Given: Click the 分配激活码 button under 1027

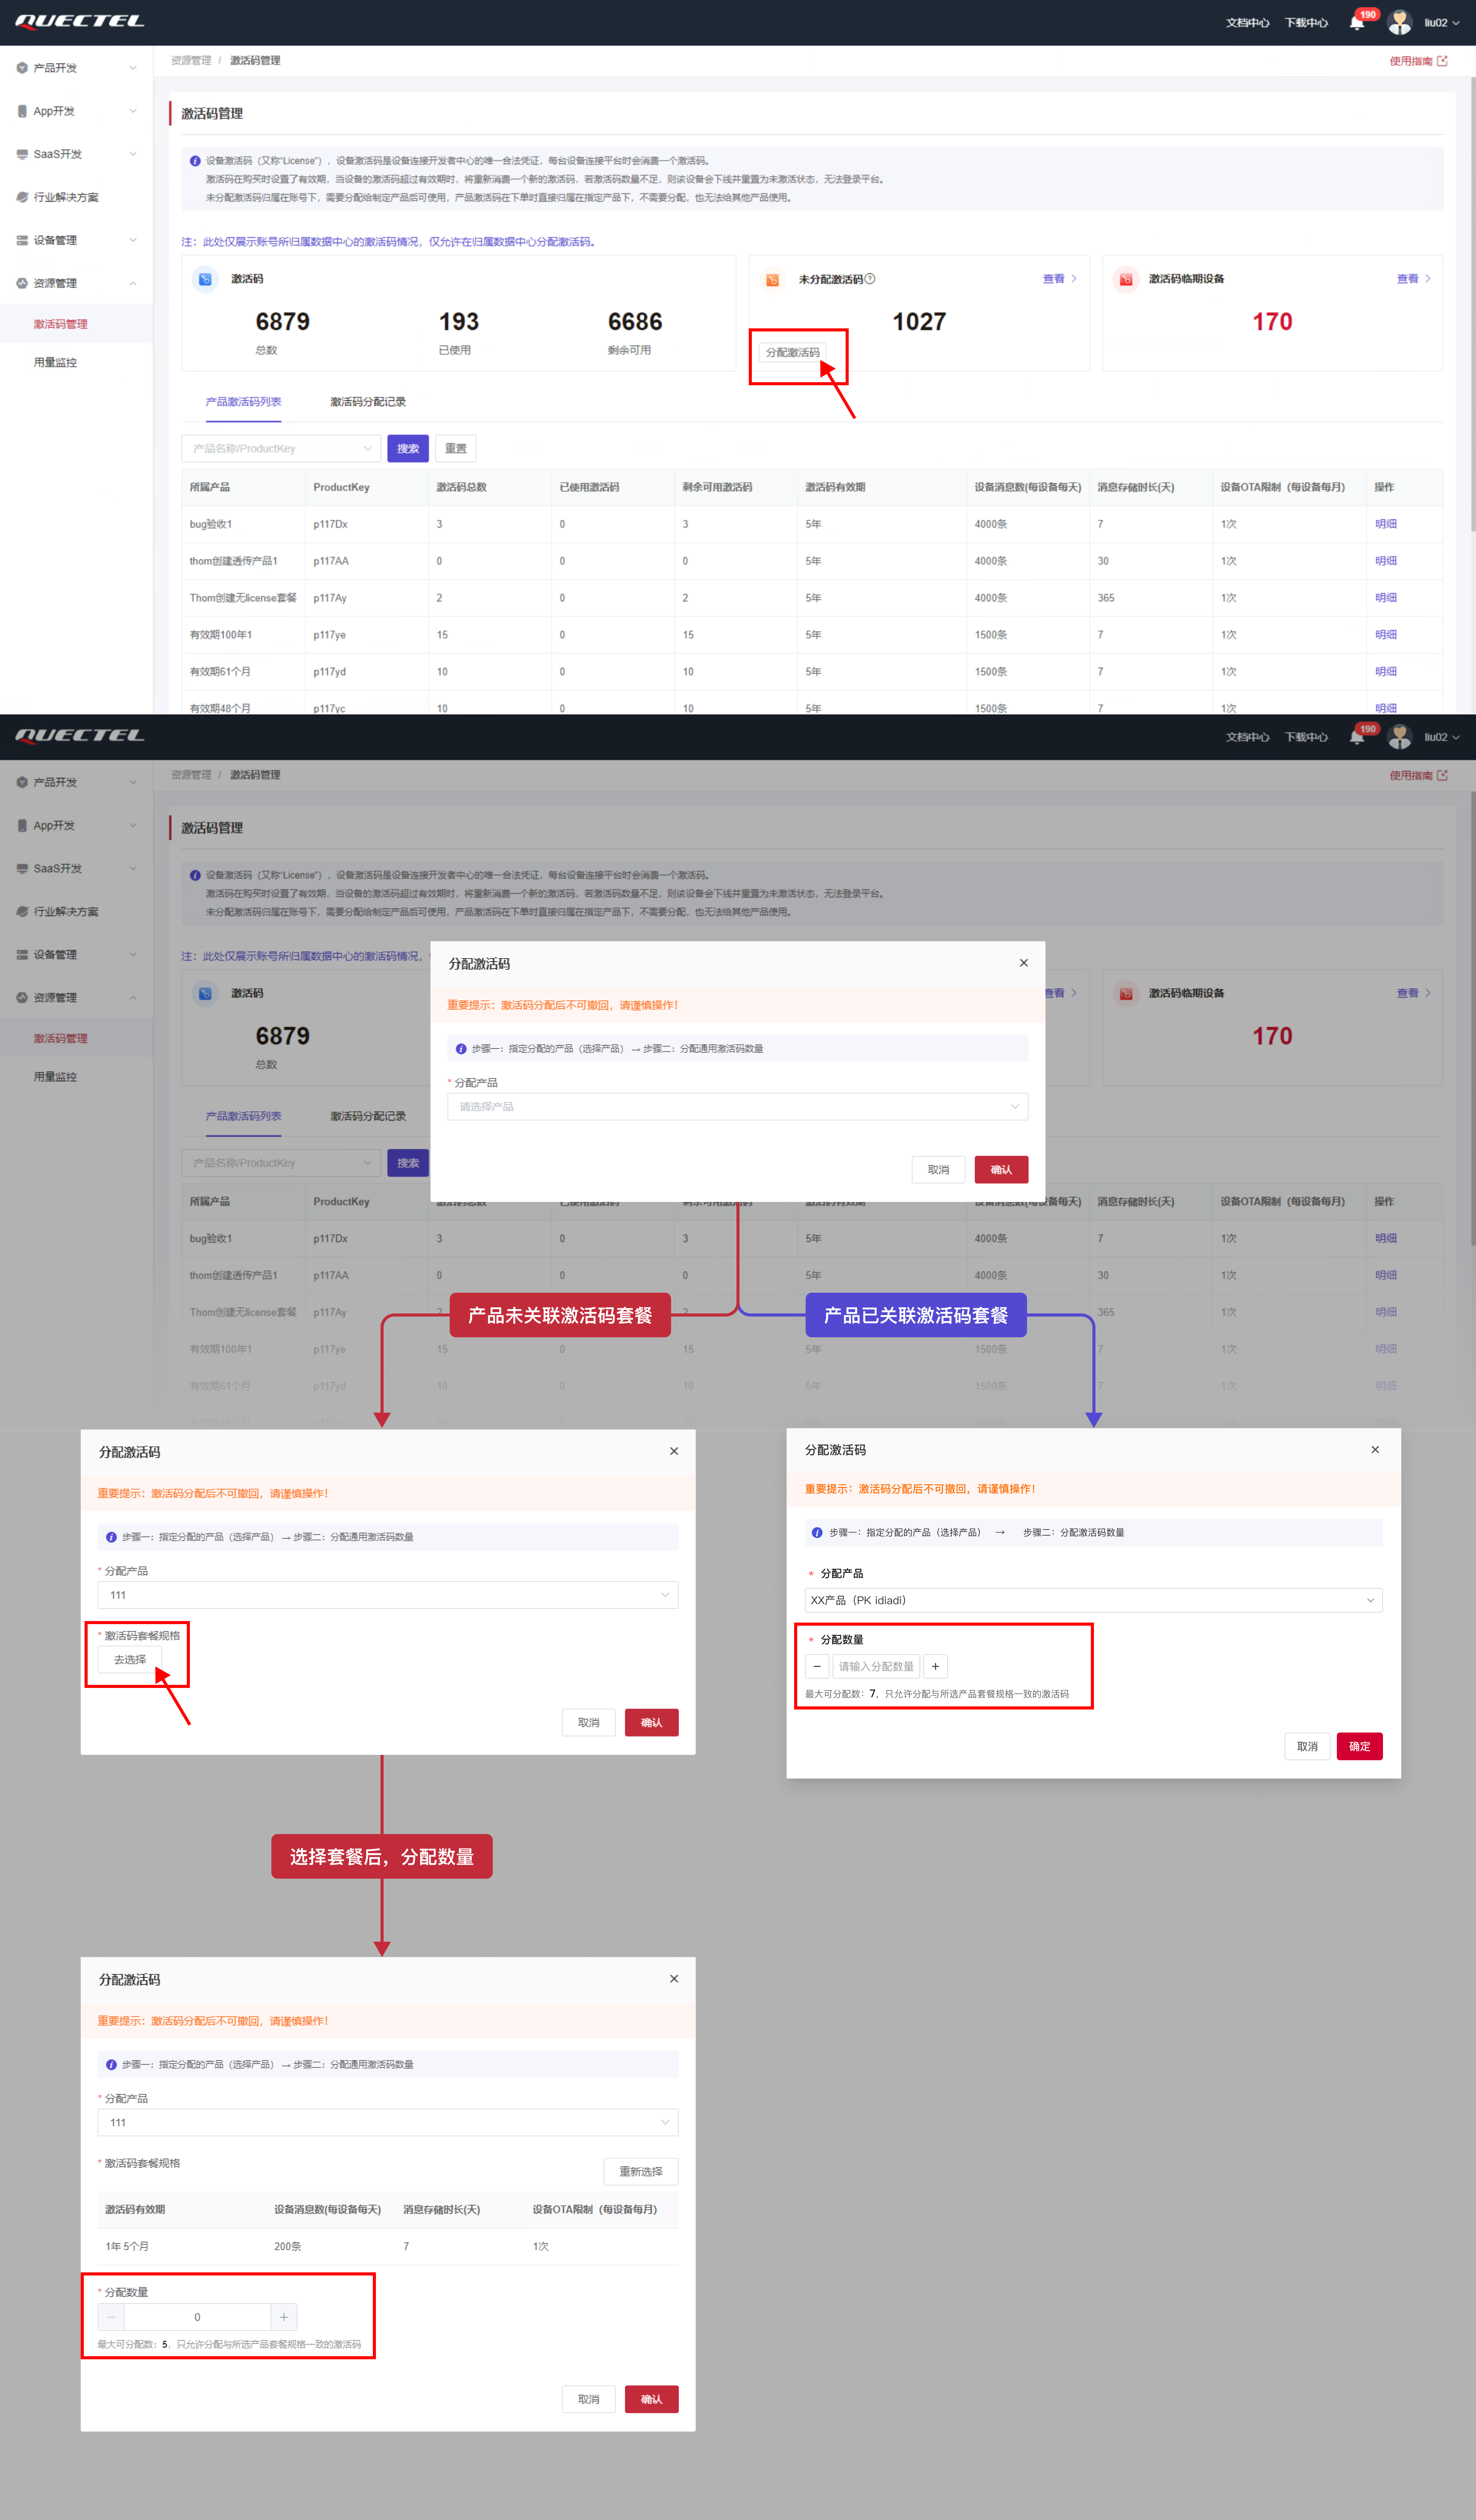Looking at the screenshot, I should [x=792, y=352].
